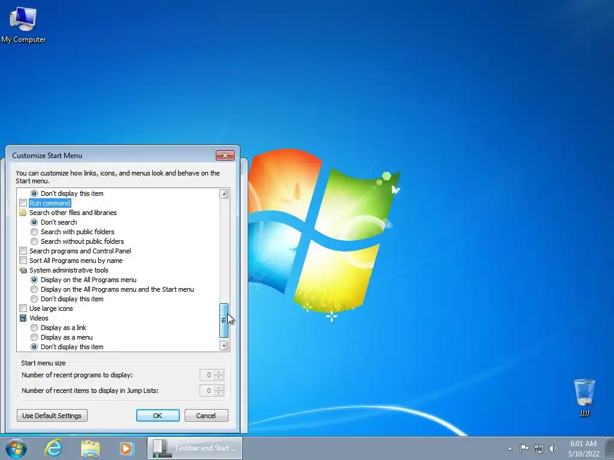Click Jump Lists recent items field
Screen dimensions: 614x460
coord(207,391)
